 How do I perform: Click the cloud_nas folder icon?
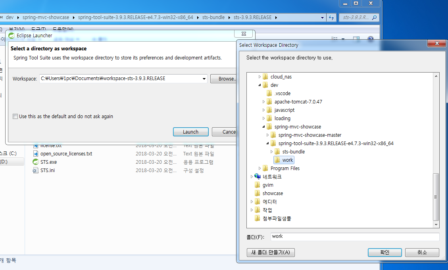pyautogui.click(x=265, y=77)
